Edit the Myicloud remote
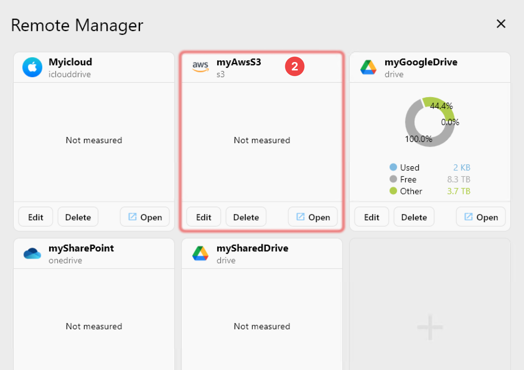 [x=36, y=217]
